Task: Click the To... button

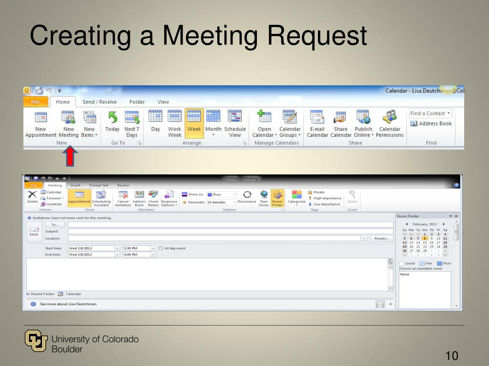Action: (x=55, y=225)
